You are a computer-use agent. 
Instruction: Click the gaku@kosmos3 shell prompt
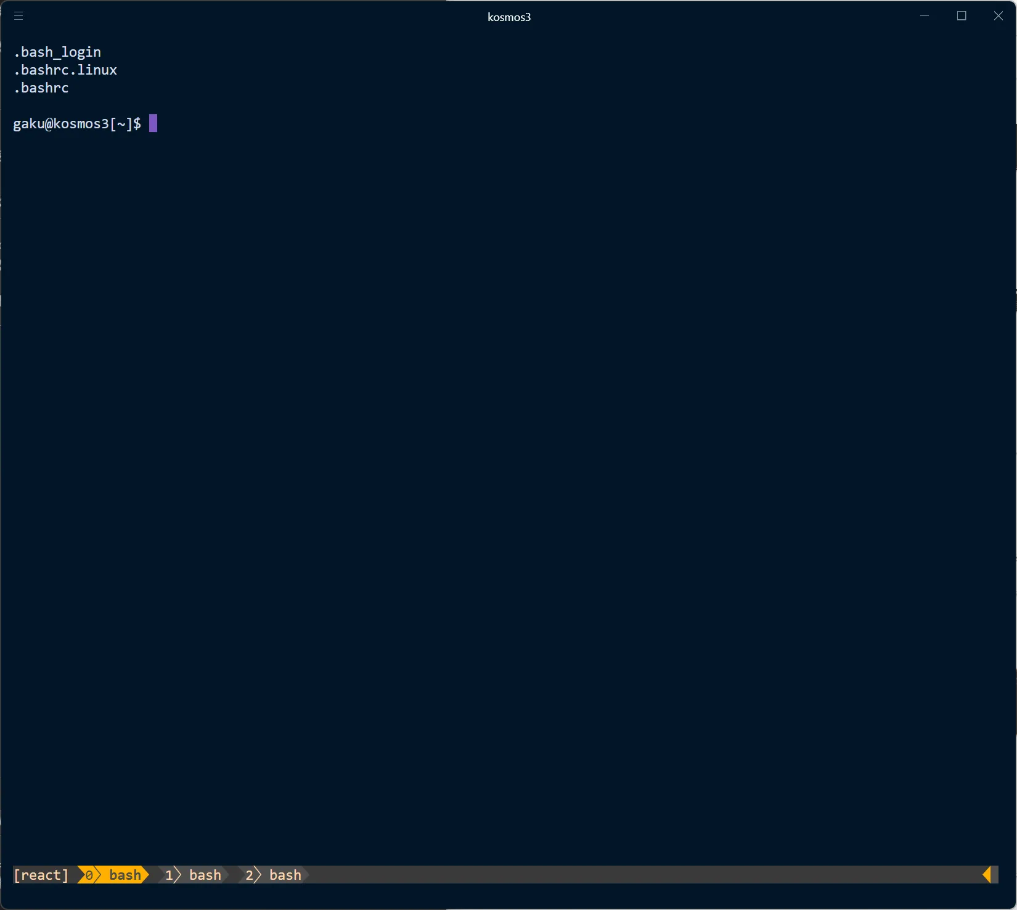point(76,124)
